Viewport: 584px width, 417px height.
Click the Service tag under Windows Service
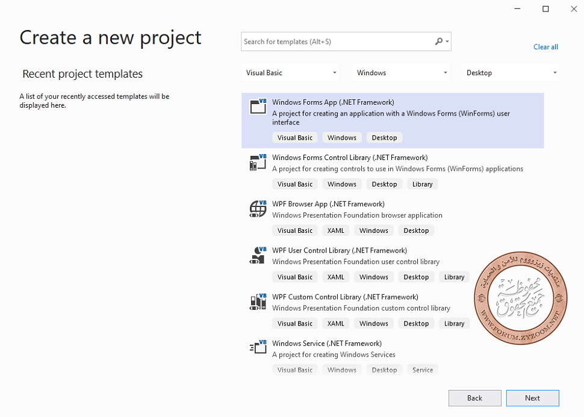tap(423, 370)
